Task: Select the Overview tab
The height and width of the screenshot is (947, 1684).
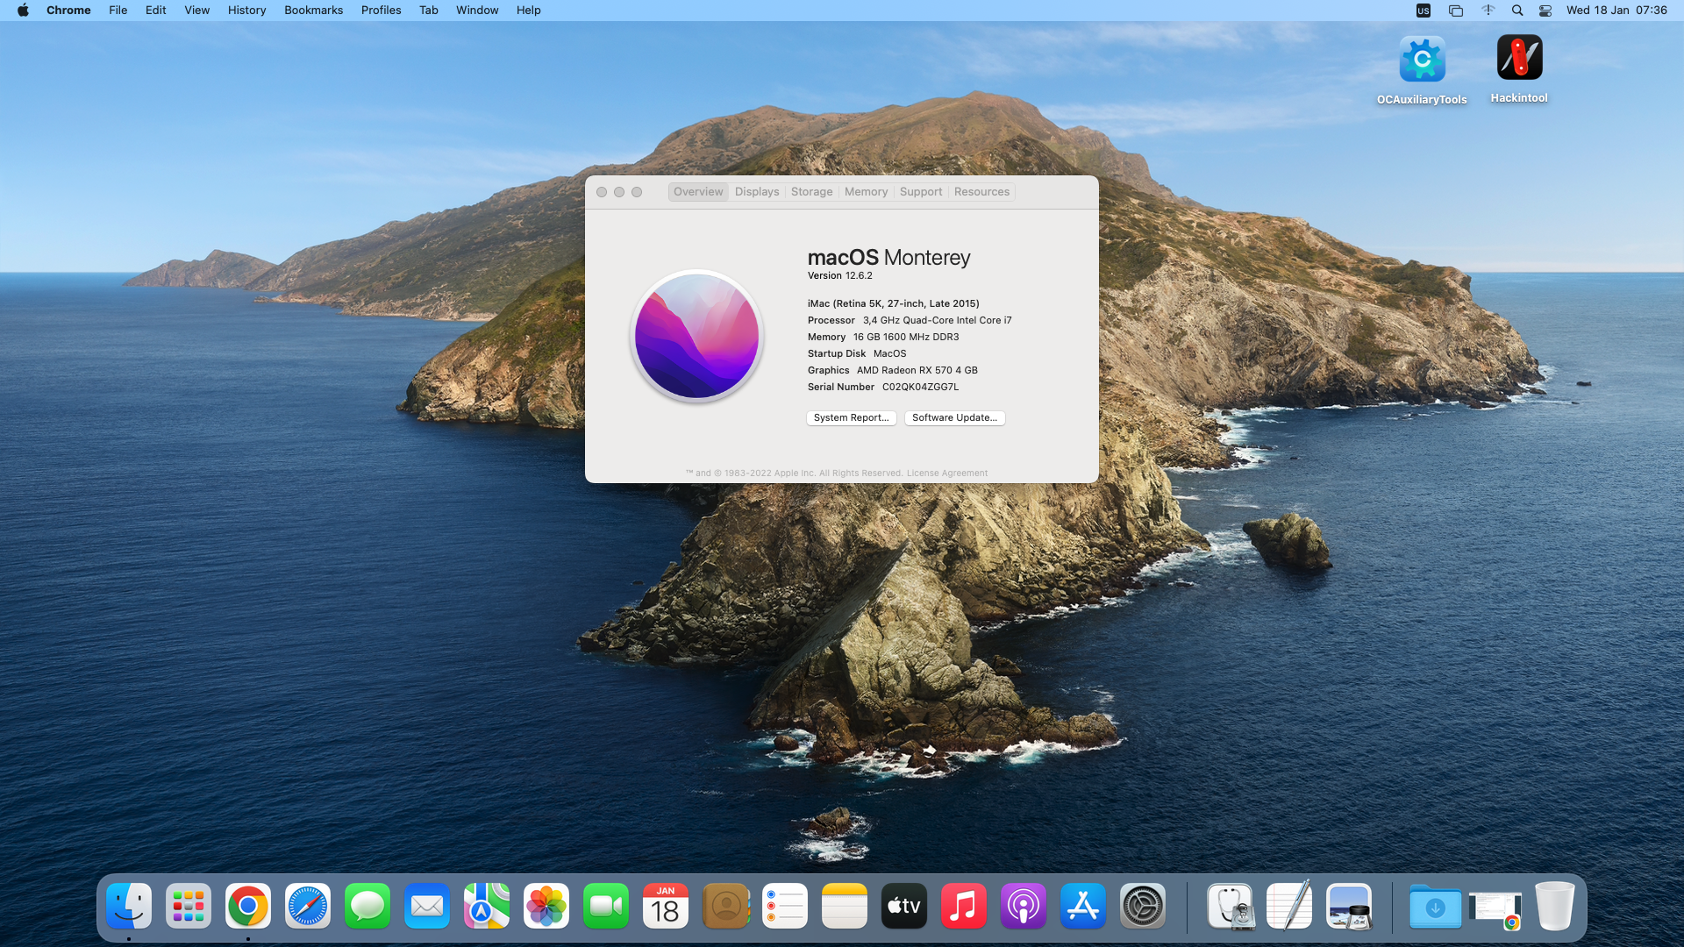Action: (698, 192)
